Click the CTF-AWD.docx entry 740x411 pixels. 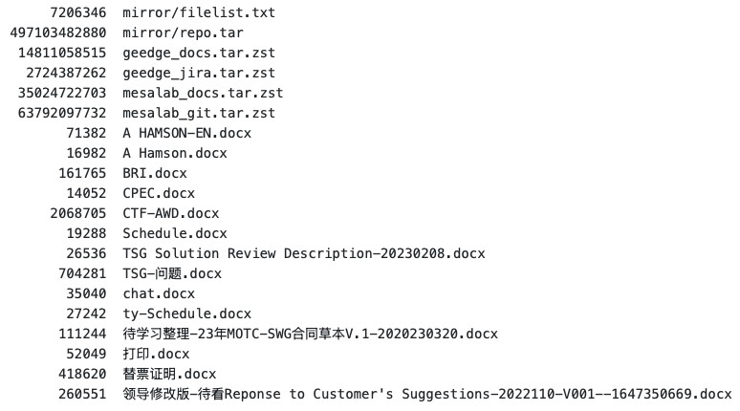click(x=171, y=214)
